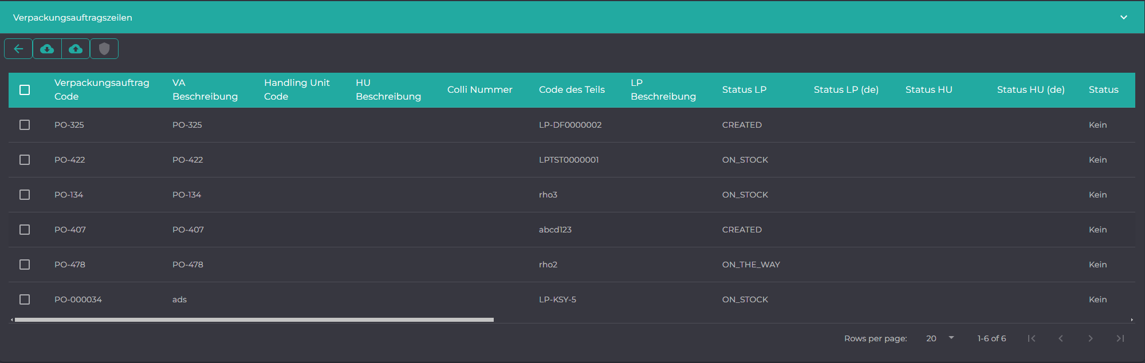This screenshot has height=363, width=1145.
Task: Sort by Handling Unit Code column header
Action: pyautogui.click(x=297, y=89)
